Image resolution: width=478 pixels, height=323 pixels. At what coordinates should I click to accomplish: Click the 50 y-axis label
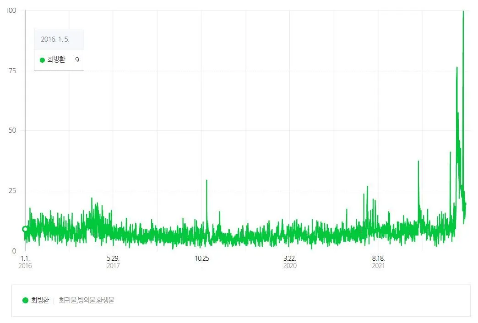click(x=12, y=130)
